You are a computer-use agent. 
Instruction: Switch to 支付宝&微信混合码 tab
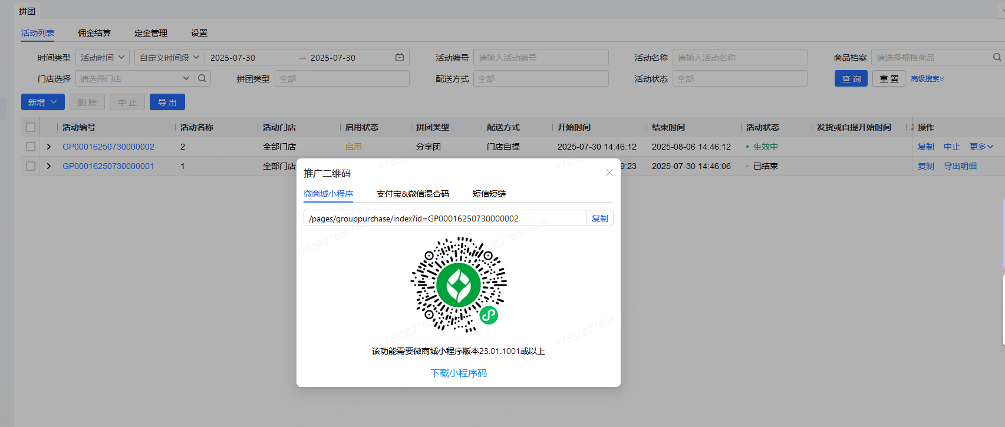click(413, 194)
